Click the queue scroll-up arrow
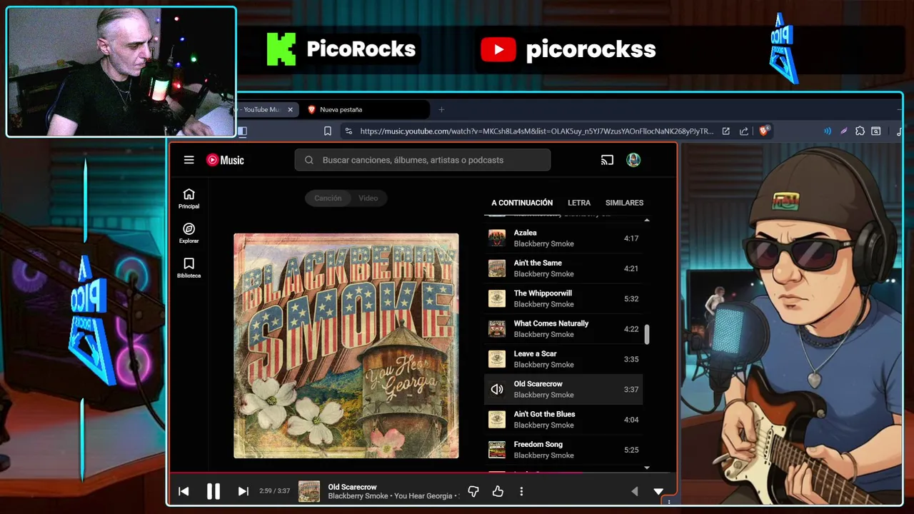 pyautogui.click(x=647, y=221)
